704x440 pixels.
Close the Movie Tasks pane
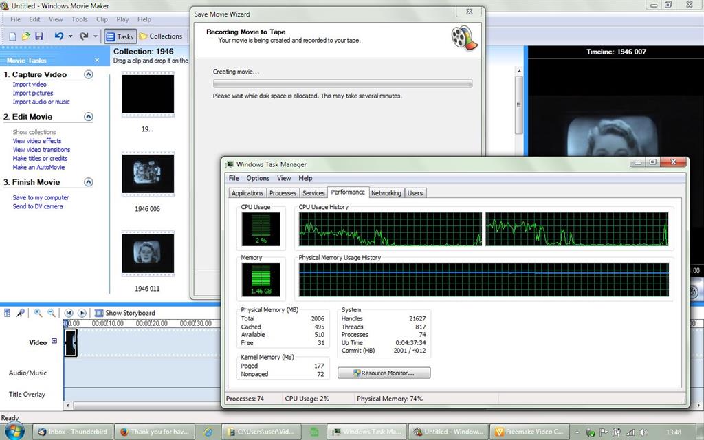pyautogui.click(x=97, y=60)
